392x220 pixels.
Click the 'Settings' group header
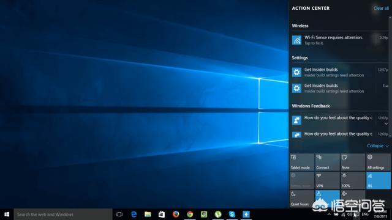(300, 58)
